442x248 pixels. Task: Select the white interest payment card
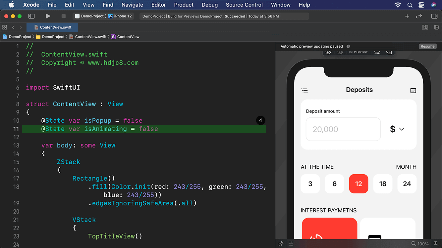pyautogui.click(x=388, y=228)
